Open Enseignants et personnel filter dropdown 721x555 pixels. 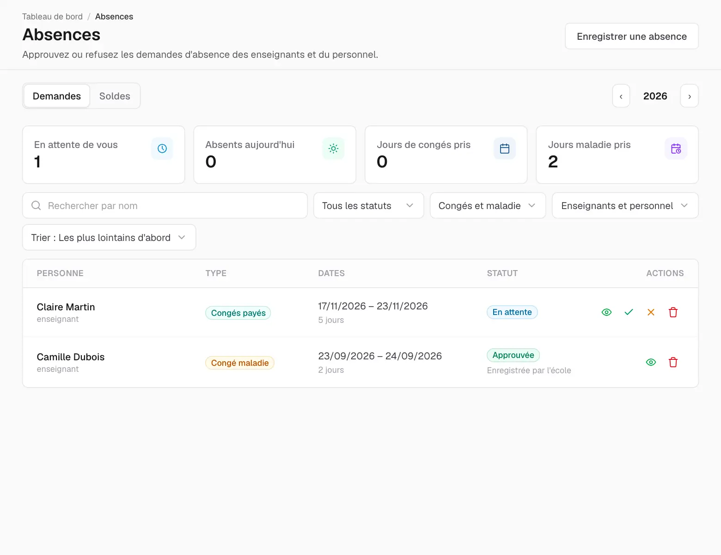click(x=625, y=205)
